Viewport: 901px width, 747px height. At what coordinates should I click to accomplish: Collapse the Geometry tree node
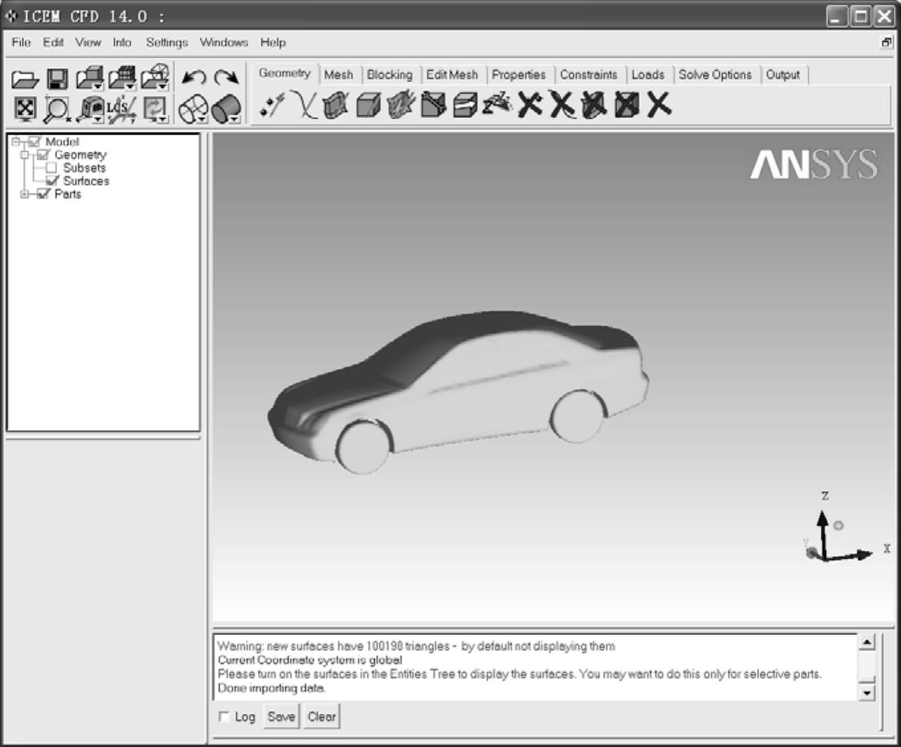(25, 155)
